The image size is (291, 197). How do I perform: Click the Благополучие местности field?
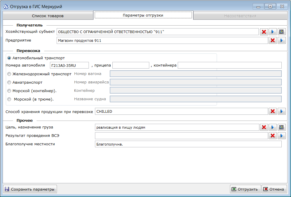pyautogui.click(x=188, y=144)
